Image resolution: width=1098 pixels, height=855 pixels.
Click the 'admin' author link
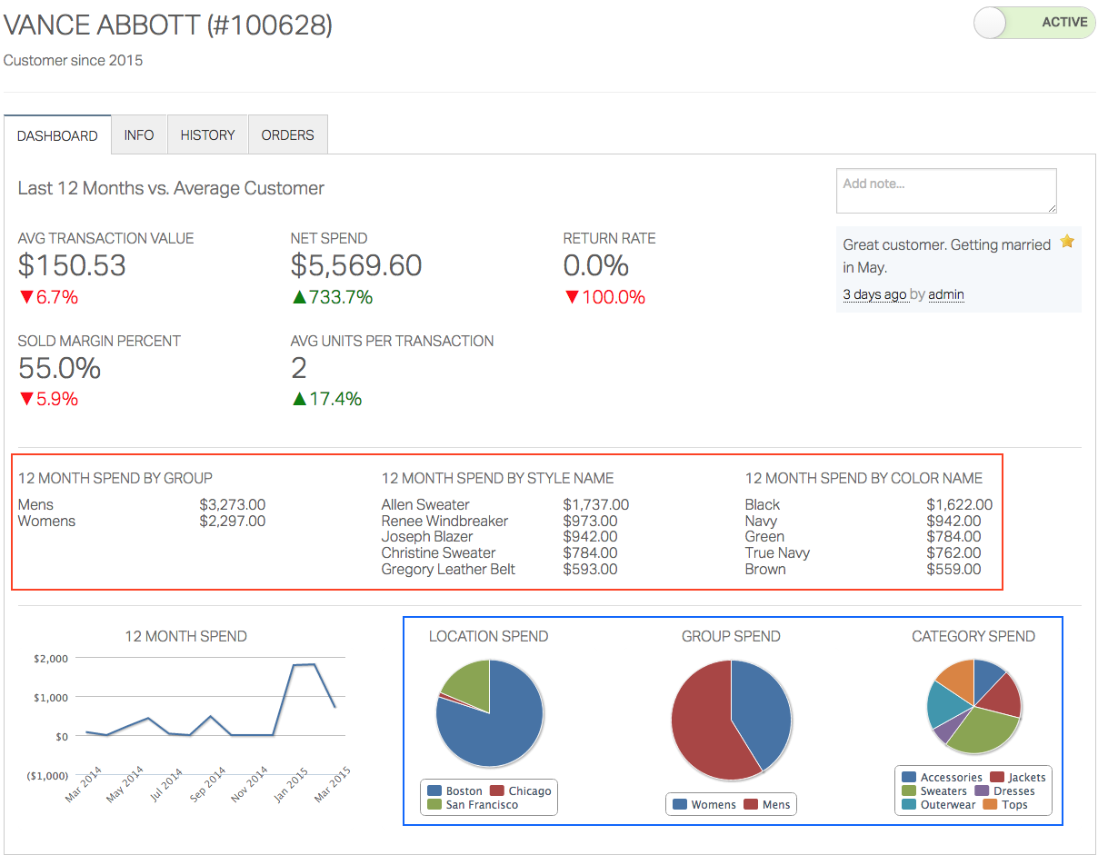945,294
